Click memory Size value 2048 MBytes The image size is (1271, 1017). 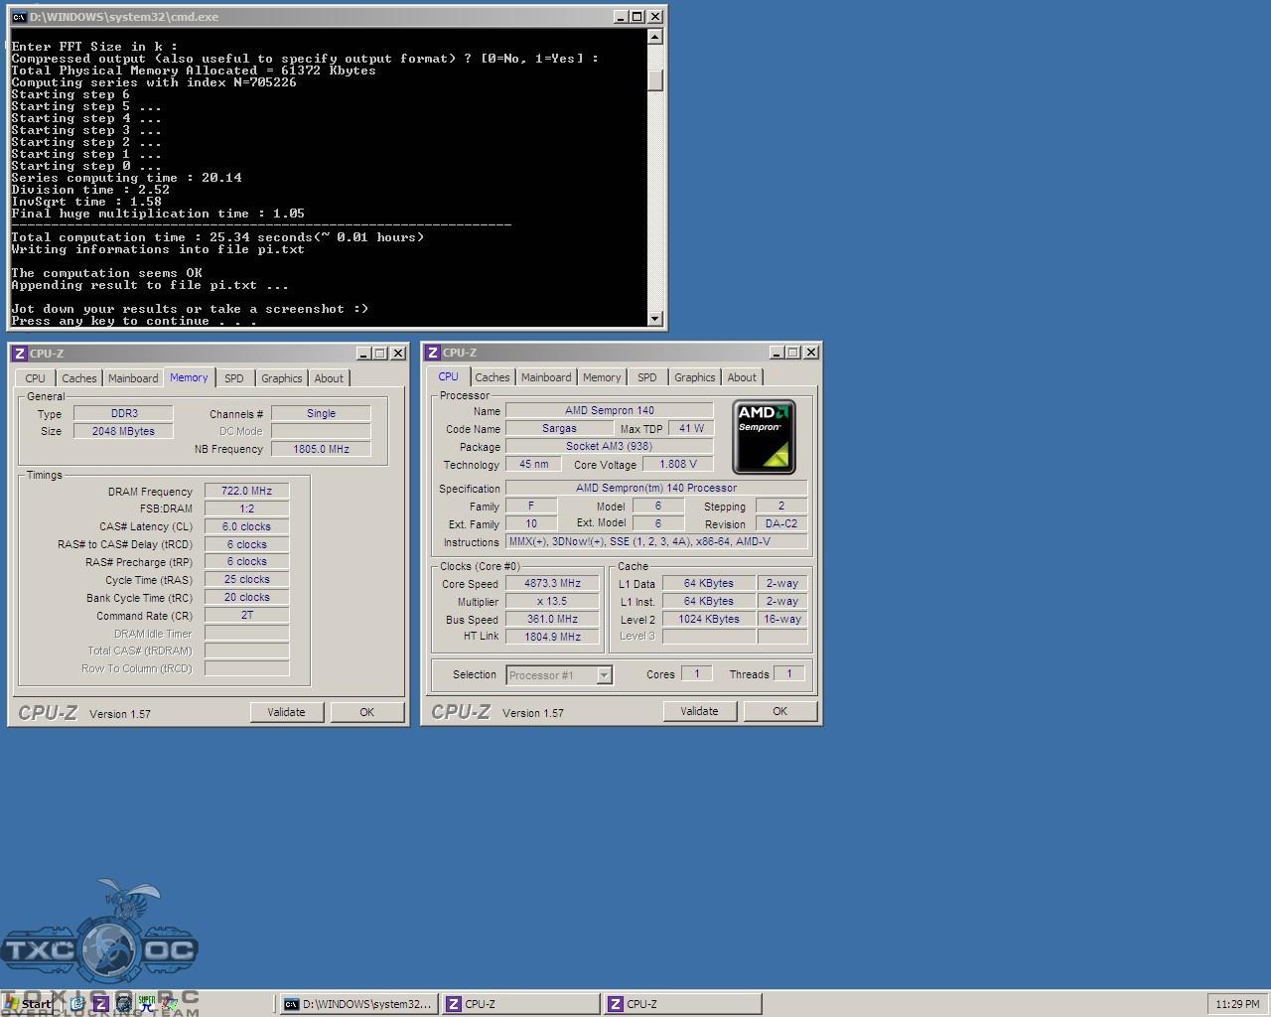[x=124, y=431]
